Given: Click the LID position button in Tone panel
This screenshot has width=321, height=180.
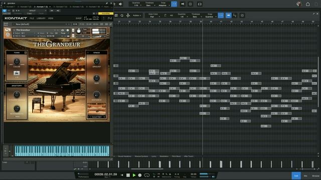Looking at the screenshot, I should pos(17,73).
